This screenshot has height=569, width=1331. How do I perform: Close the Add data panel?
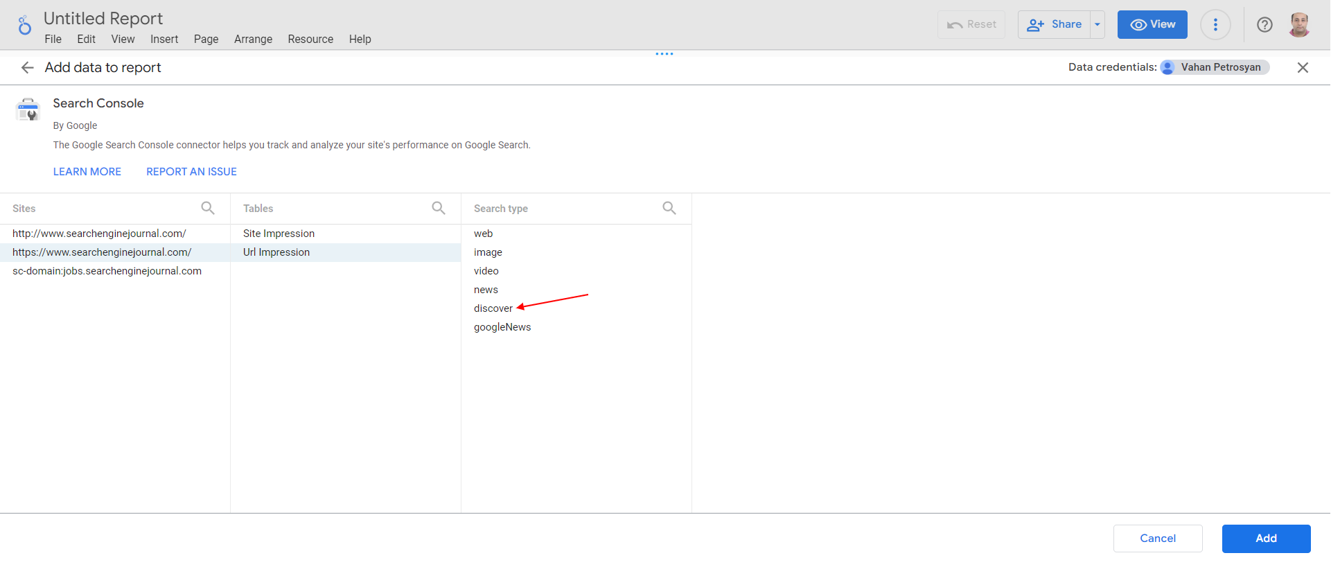[1303, 67]
